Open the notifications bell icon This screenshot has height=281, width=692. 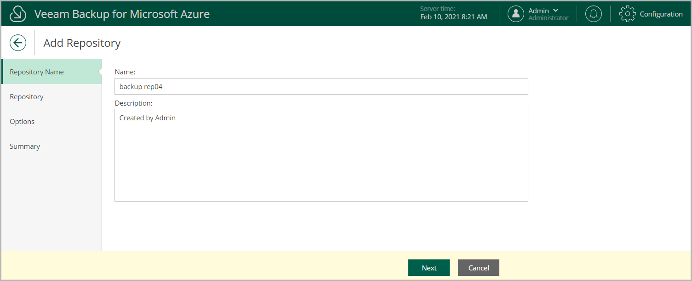click(x=594, y=14)
